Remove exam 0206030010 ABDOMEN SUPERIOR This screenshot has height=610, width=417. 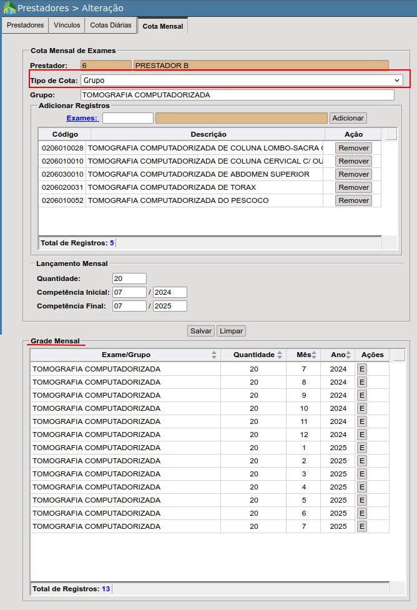(353, 174)
